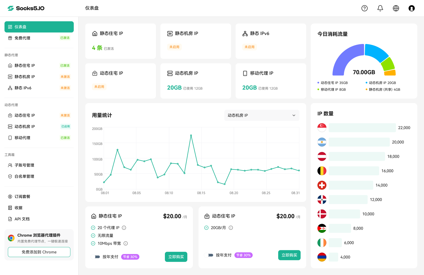Image resolution: width=424 pixels, height=275 pixels.
Task: Open the 动态机房 IP usage dropdown
Action: (x=262, y=115)
